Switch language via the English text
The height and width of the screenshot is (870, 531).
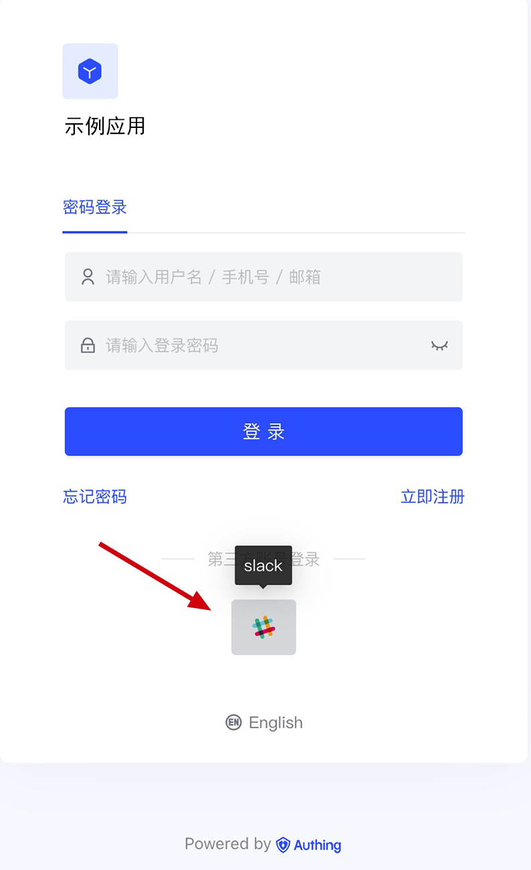(x=276, y=723)
